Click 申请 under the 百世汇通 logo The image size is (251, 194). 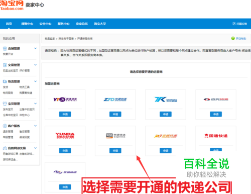(216, 114)
